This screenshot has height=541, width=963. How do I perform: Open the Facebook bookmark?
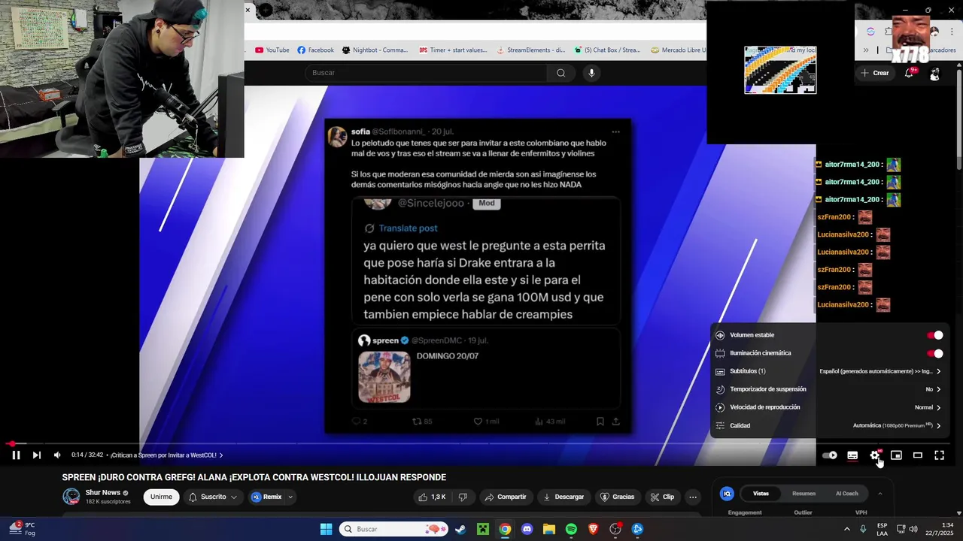tap(315, 50)
